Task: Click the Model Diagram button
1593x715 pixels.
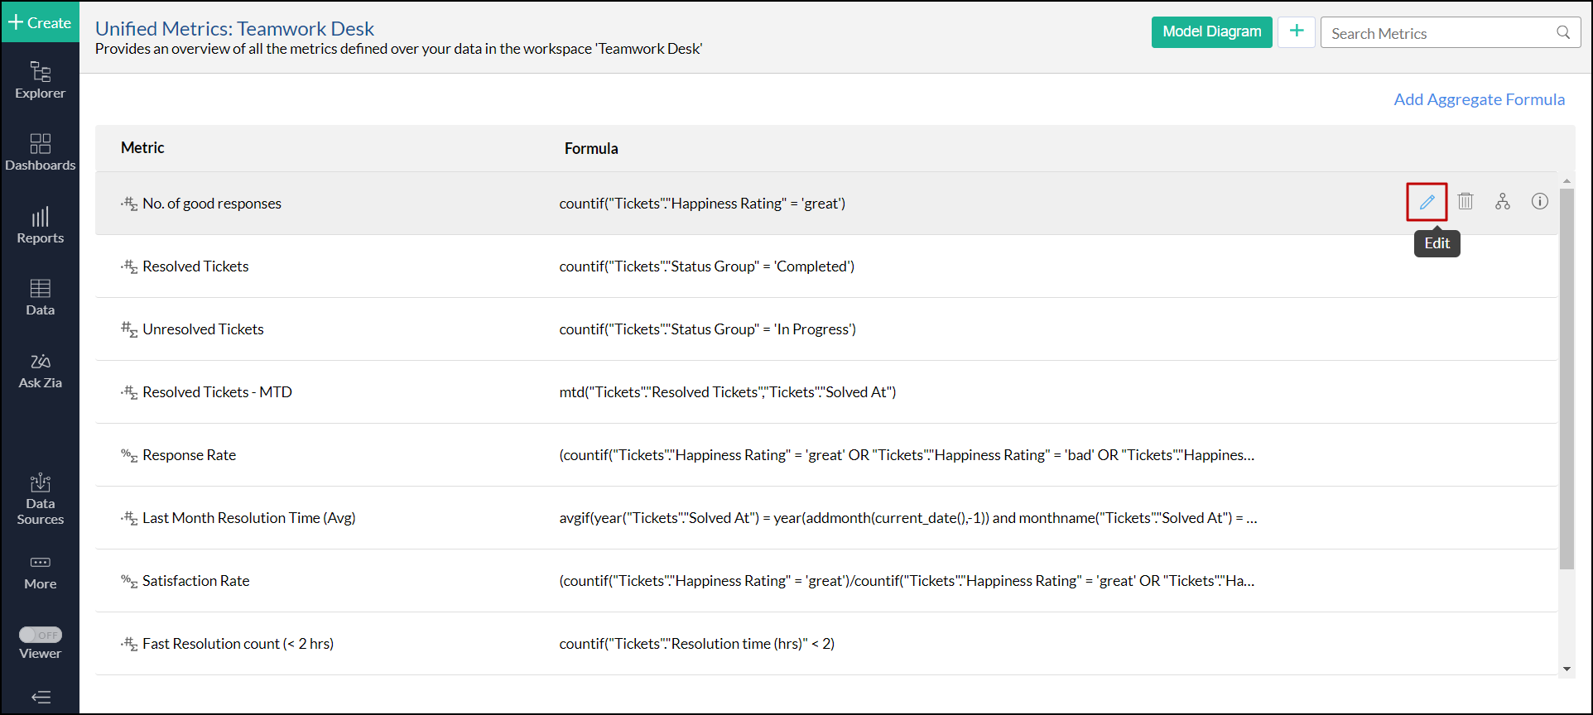Action: click(1211, 32)
